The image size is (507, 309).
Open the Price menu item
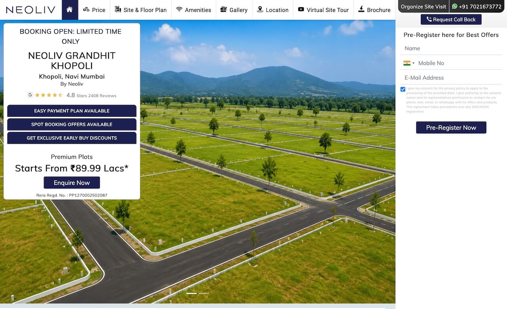coord(94,10)
